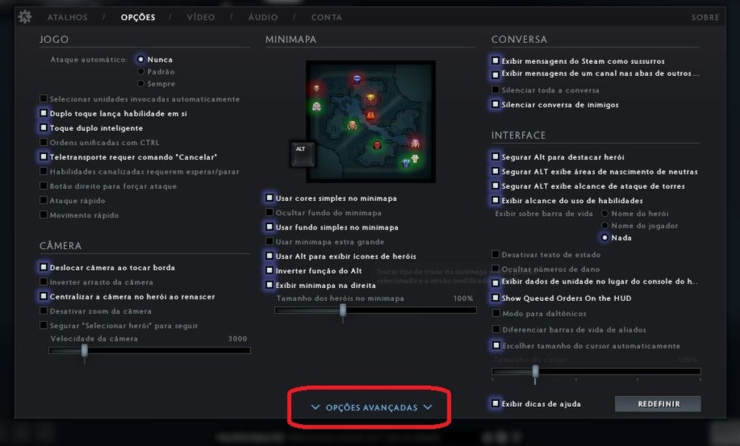Open the Vídeo tab
Screen dimensions: 740x446
click(201, 17)
